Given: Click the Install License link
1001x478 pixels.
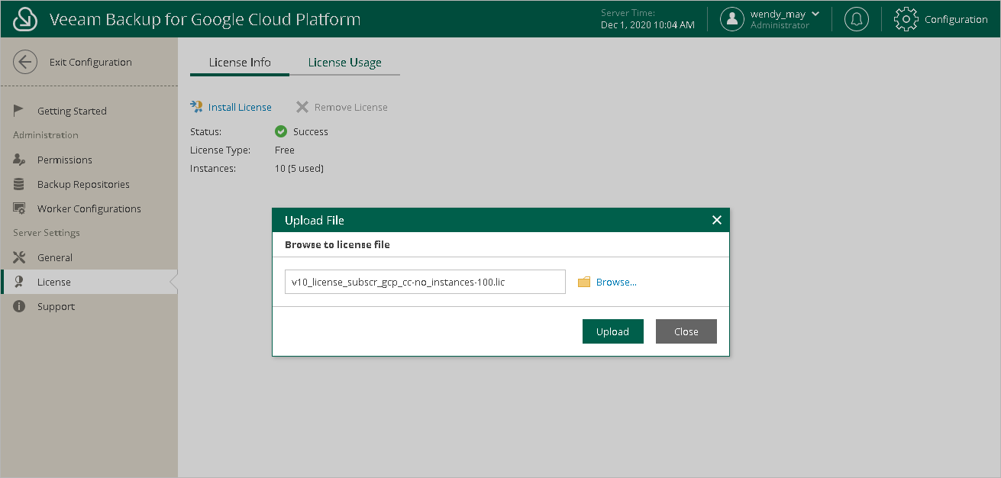Looking at the screenshot, I should pyautogui.click(x=240, y=107).
